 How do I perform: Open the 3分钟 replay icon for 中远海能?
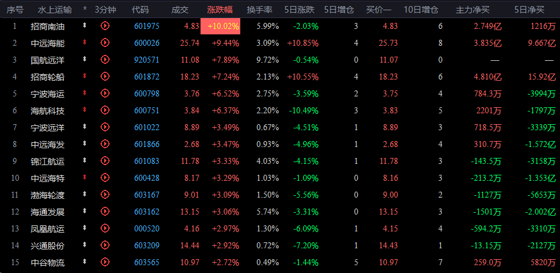105,43
